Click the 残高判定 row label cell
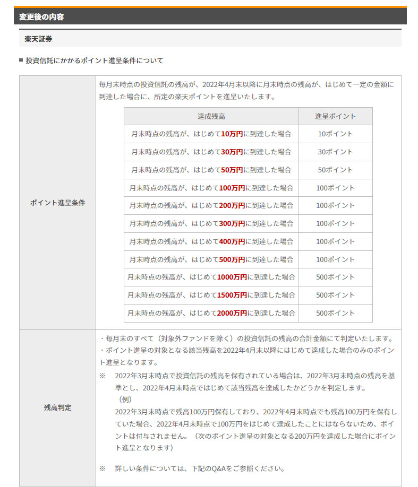Viewport: 418px width, 487px height. [57, 407]
